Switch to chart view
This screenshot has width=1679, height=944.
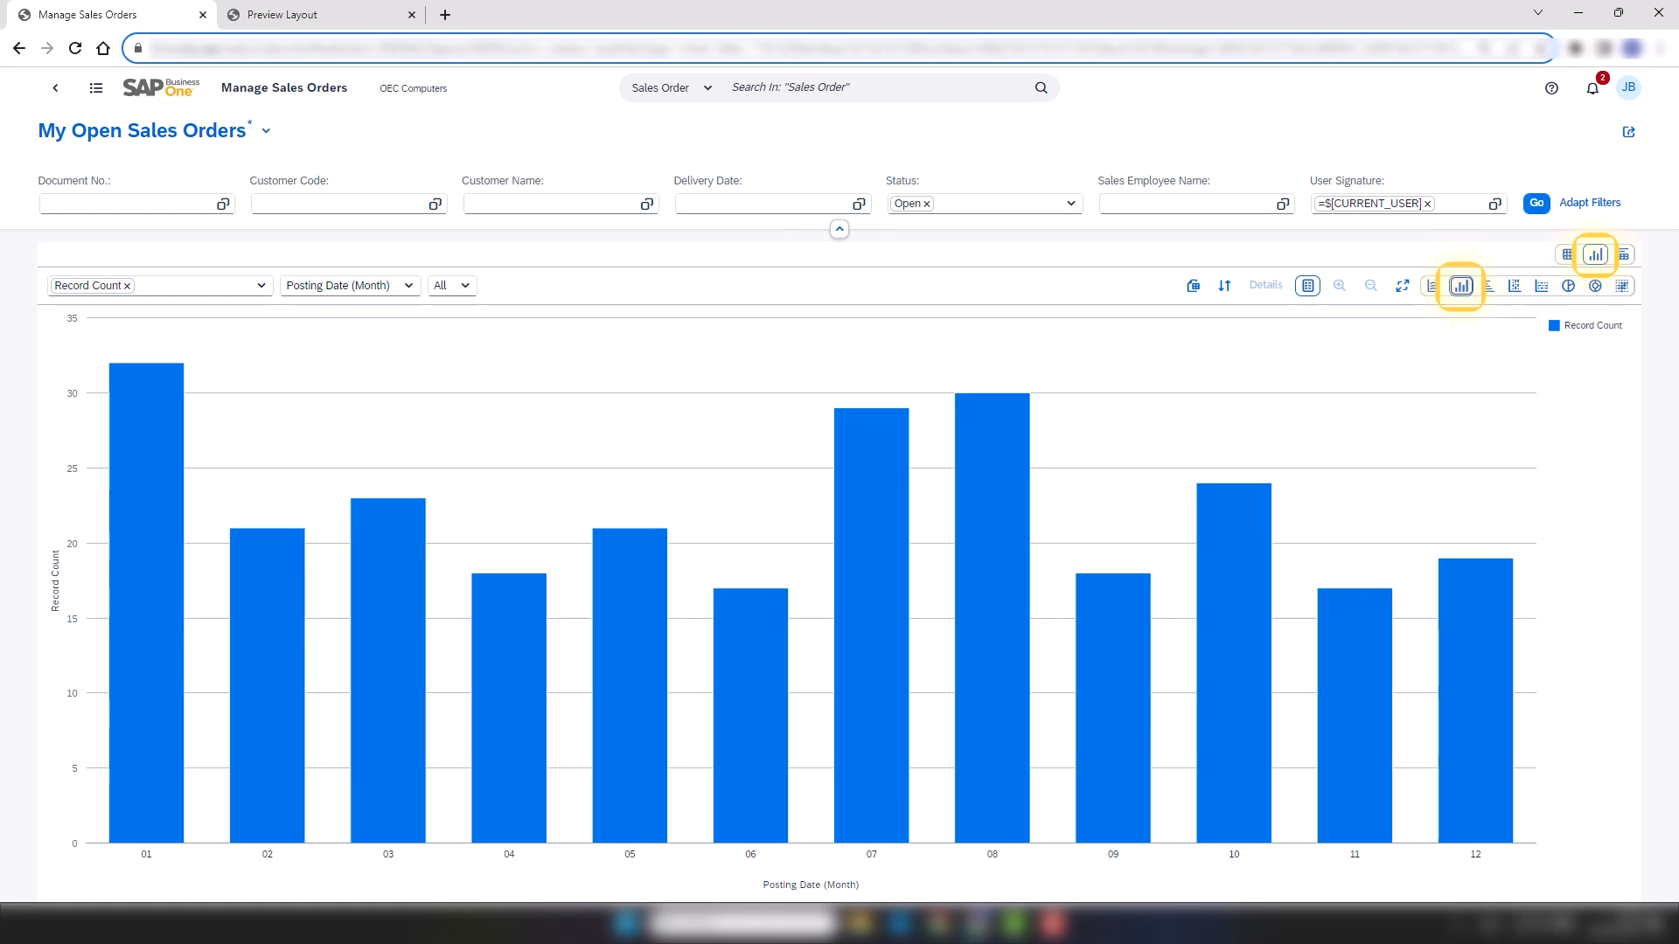point(1596,254)
